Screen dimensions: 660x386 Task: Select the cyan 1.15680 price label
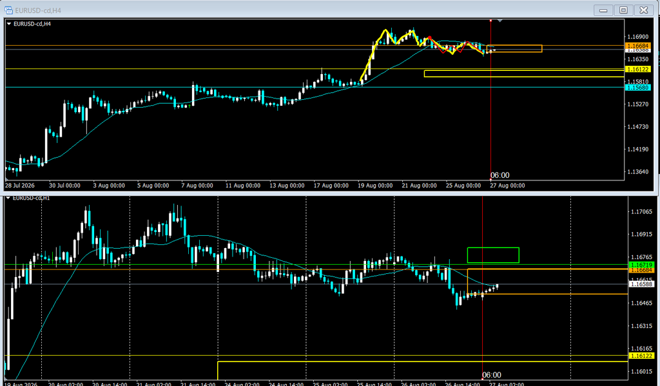(638, 88)
